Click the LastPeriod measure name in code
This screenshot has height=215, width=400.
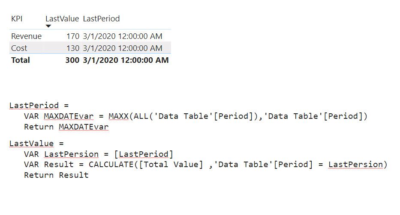pos(34,105)
